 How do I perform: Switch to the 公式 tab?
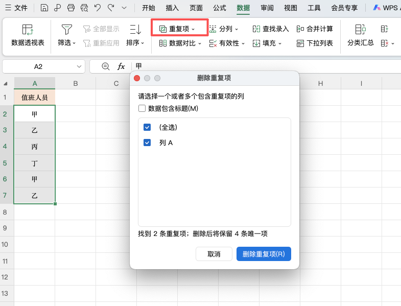coord(220,8)
